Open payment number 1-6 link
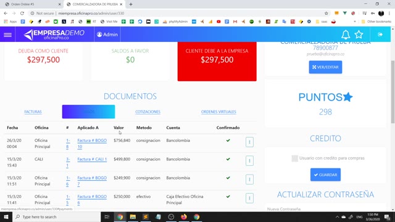The width and height of the screenshot is (395, 222). 68,181
